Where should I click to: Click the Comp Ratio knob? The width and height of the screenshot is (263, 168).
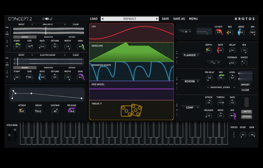coord(220,116)
